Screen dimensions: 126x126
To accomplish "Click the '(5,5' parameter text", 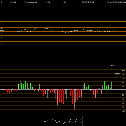I will point(65,2).
